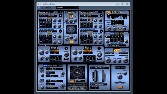Click the filter b envelope shape icon
Viewport: 167px width, 94px height.
tap(99, 59)
